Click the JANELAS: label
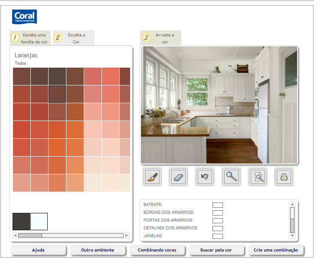Viewport: 314px width, 258px height. (x=153, y=236)
